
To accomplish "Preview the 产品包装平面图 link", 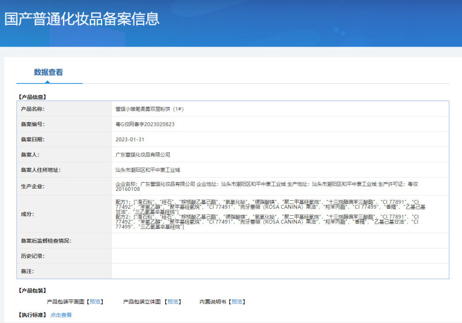I will (x=95, y=302).
